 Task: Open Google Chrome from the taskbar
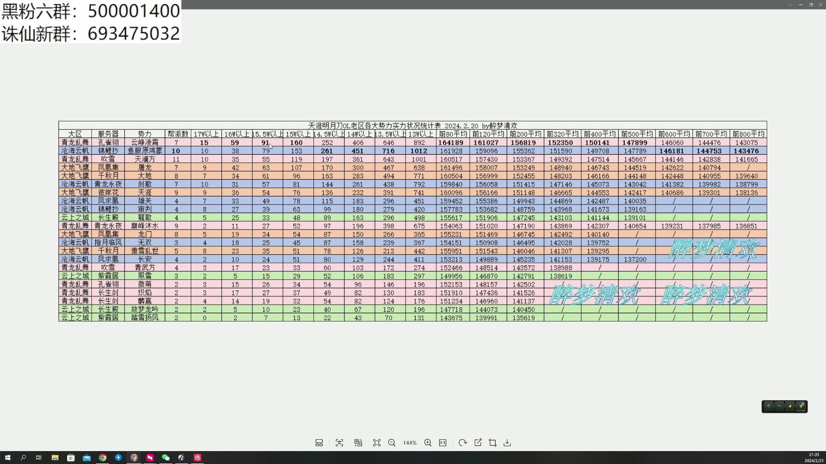102,458
